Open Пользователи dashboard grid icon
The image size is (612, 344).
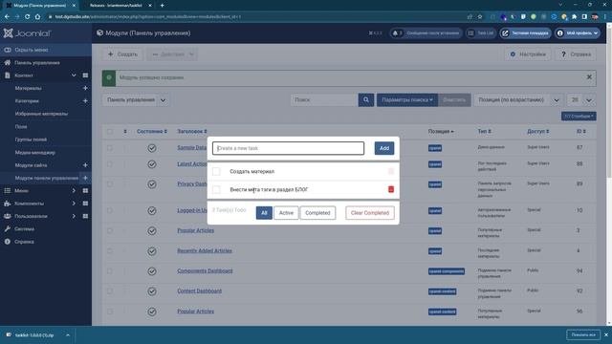pos(85,216)
